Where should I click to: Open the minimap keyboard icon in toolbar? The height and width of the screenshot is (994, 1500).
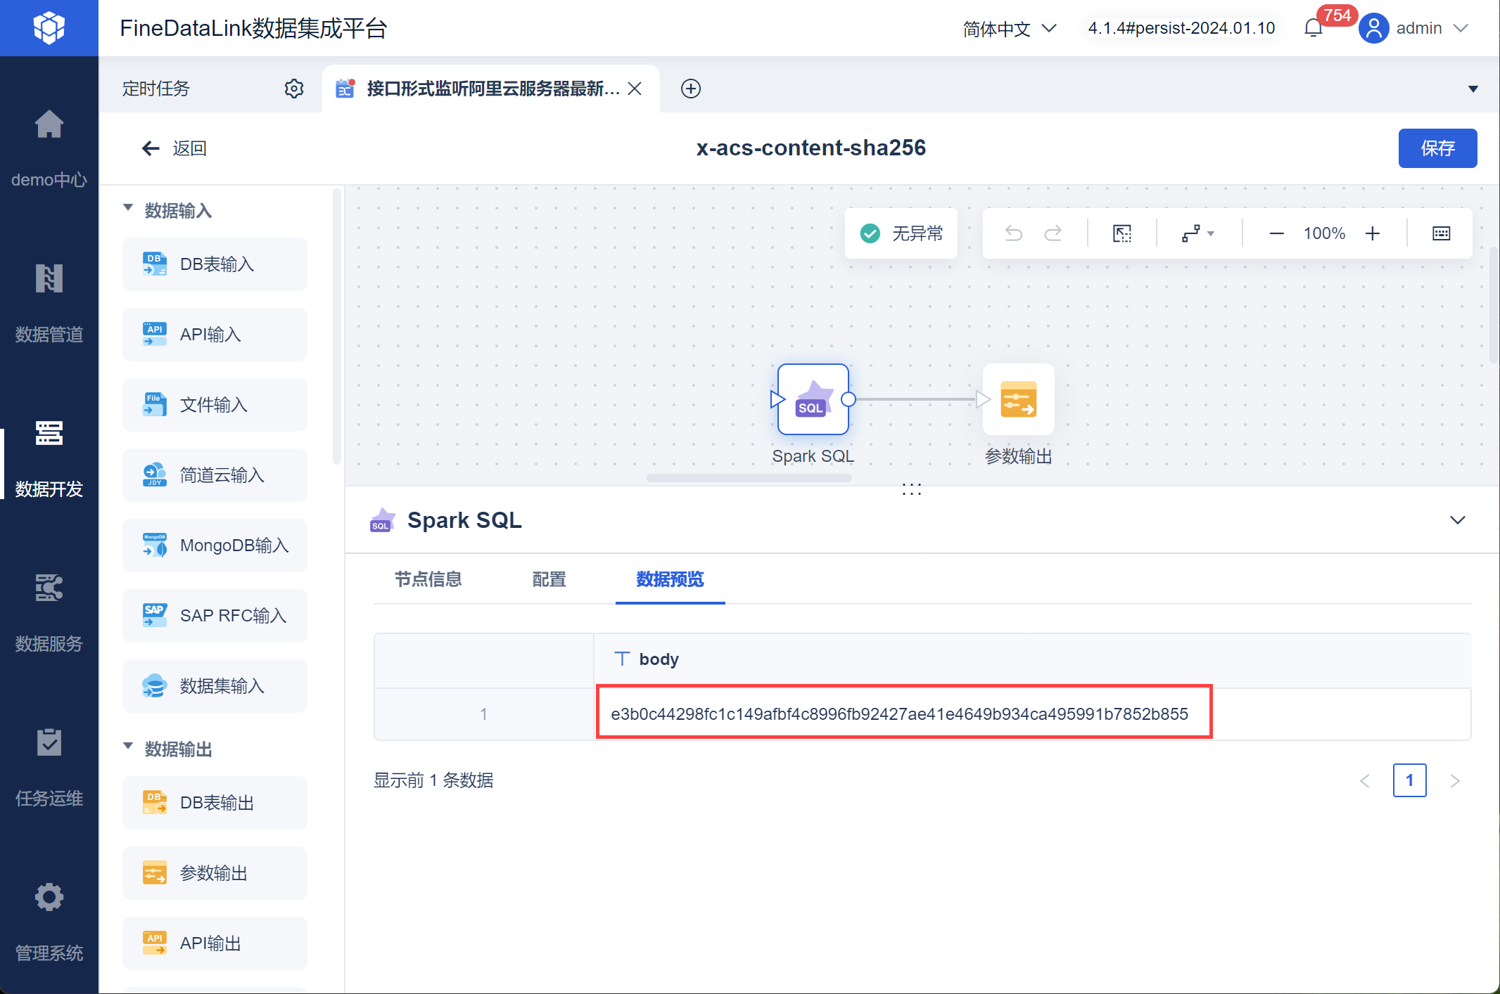(1441, 233)
